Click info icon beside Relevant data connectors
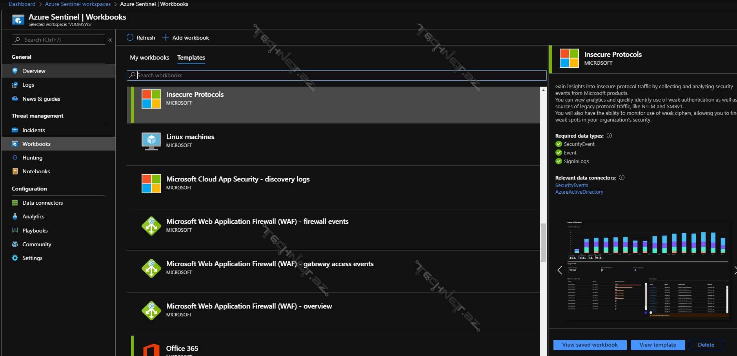This screenshot has width=737, height=356. click(622, 178)
